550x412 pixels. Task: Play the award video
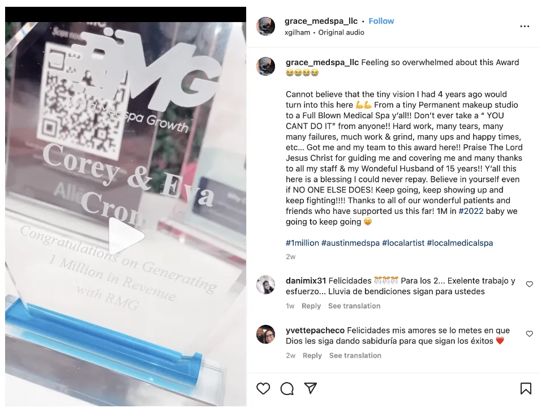tap(126, 236)
